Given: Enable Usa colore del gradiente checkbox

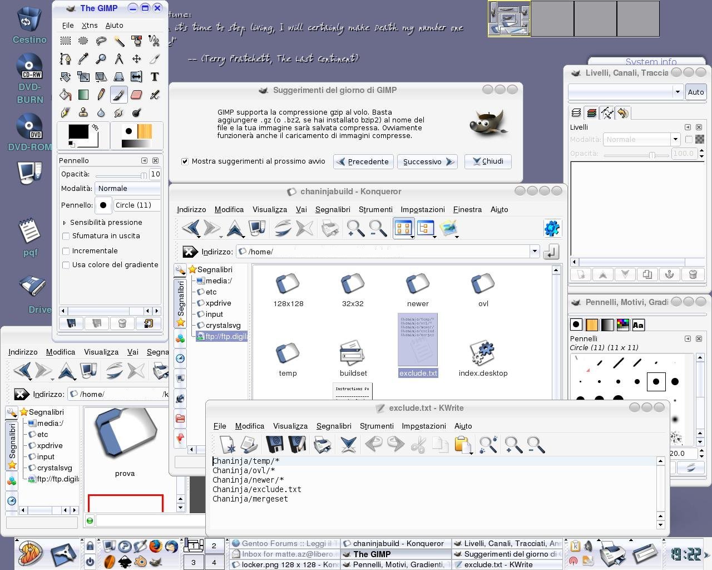Looking at the screenshot, I should tap(66, 265).
